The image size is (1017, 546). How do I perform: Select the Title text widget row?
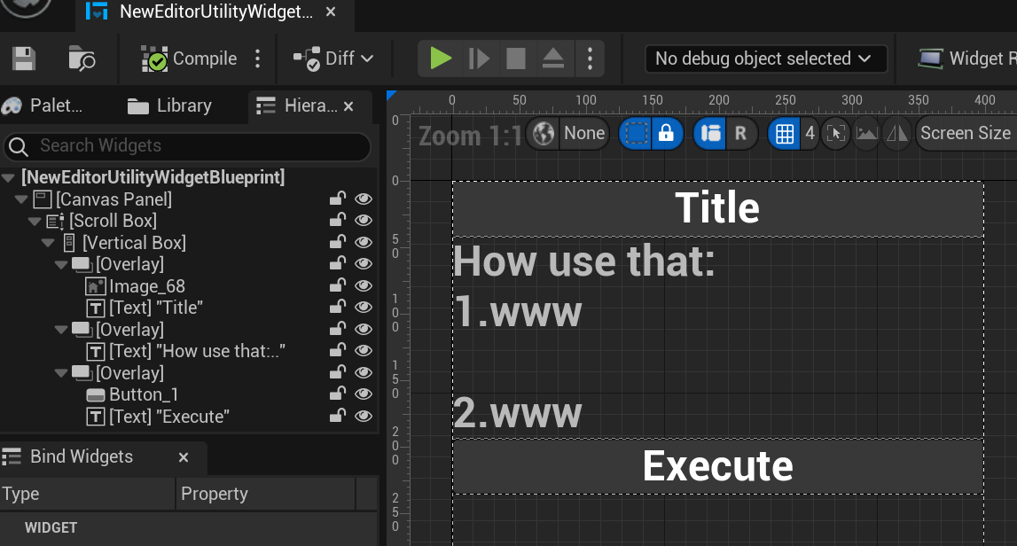tap(156, 308)
